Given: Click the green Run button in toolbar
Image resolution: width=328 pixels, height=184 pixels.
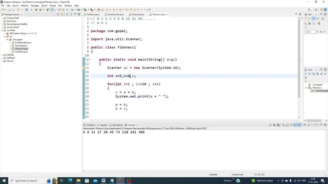Looking at the screenshot, I should (x=78, y=10).
